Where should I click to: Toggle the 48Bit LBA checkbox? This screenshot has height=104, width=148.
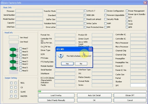[x=85, y=15]
